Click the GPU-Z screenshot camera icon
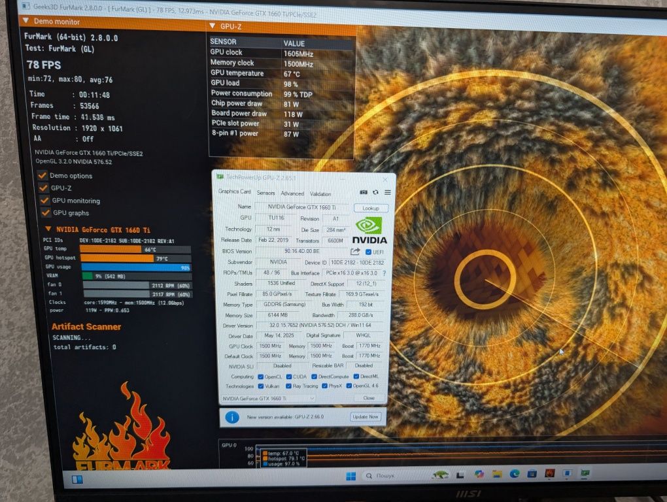 (364, 192)
